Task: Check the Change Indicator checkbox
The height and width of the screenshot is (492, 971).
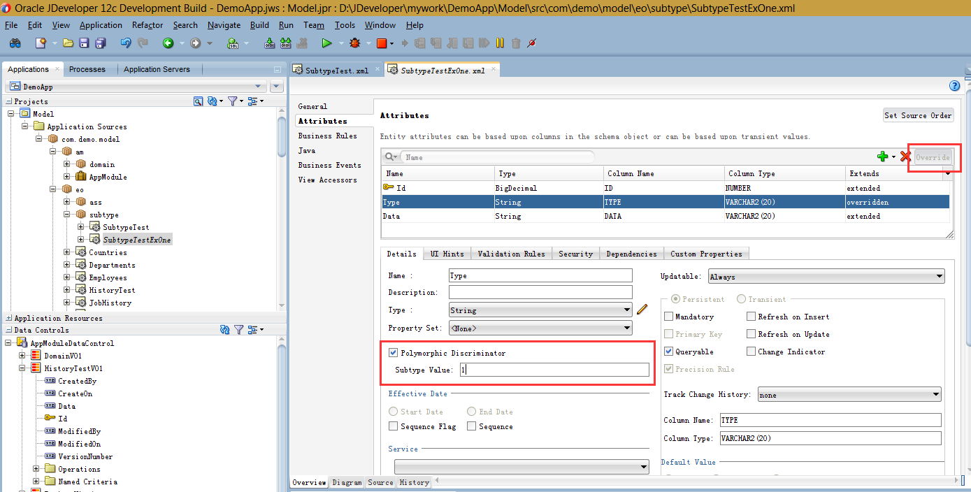Action: coord(751,352)
